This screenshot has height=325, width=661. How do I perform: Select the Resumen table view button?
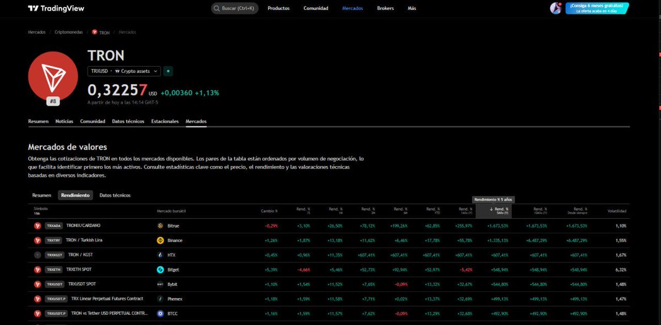coord(42,195)
